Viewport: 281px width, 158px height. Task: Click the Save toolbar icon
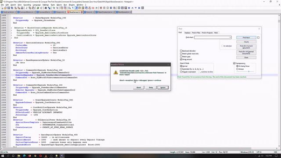(x=9, y=8)
